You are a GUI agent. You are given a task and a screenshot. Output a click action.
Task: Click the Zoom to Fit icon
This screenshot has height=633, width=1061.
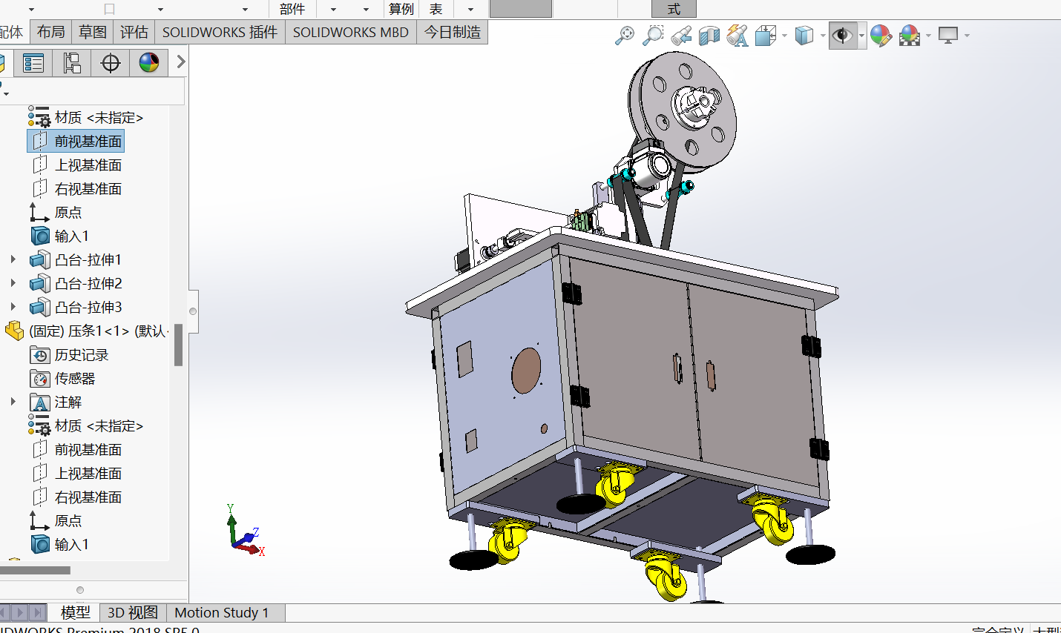click(625, 35)
